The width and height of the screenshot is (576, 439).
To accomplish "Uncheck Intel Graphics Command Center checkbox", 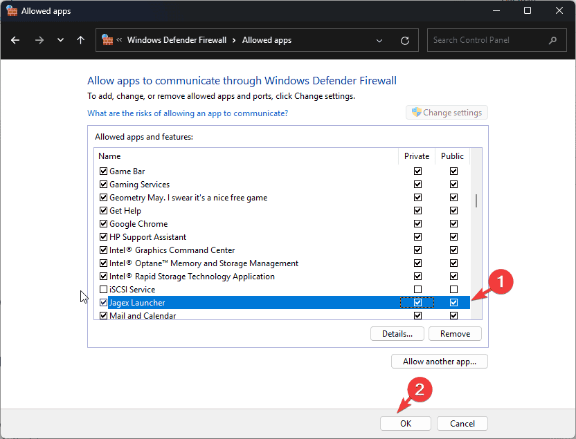I will coord(104,250).
